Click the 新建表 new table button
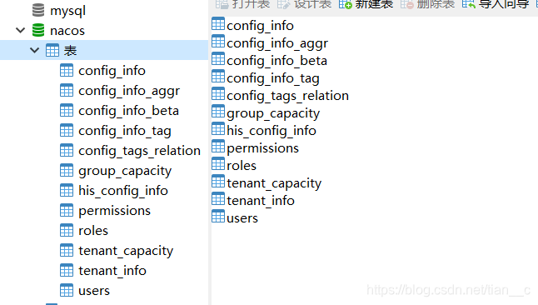 366,4
